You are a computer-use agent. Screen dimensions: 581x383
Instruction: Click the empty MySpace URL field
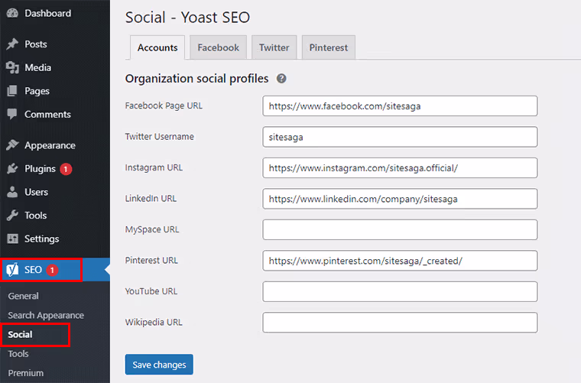(x=400, y=229)
